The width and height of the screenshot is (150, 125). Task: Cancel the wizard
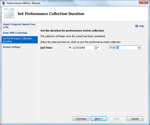135,119
